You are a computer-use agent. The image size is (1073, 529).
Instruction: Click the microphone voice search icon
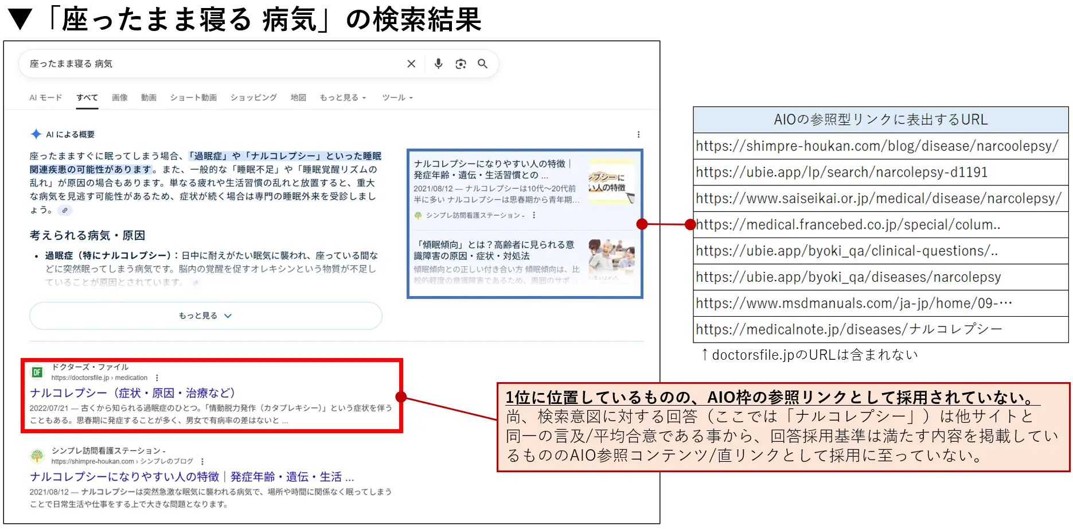pos(438,64)
